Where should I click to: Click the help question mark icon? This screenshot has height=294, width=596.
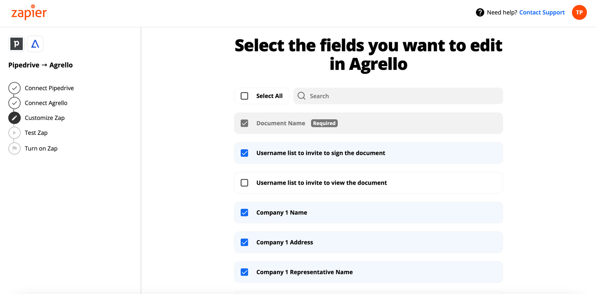point(480,12)
